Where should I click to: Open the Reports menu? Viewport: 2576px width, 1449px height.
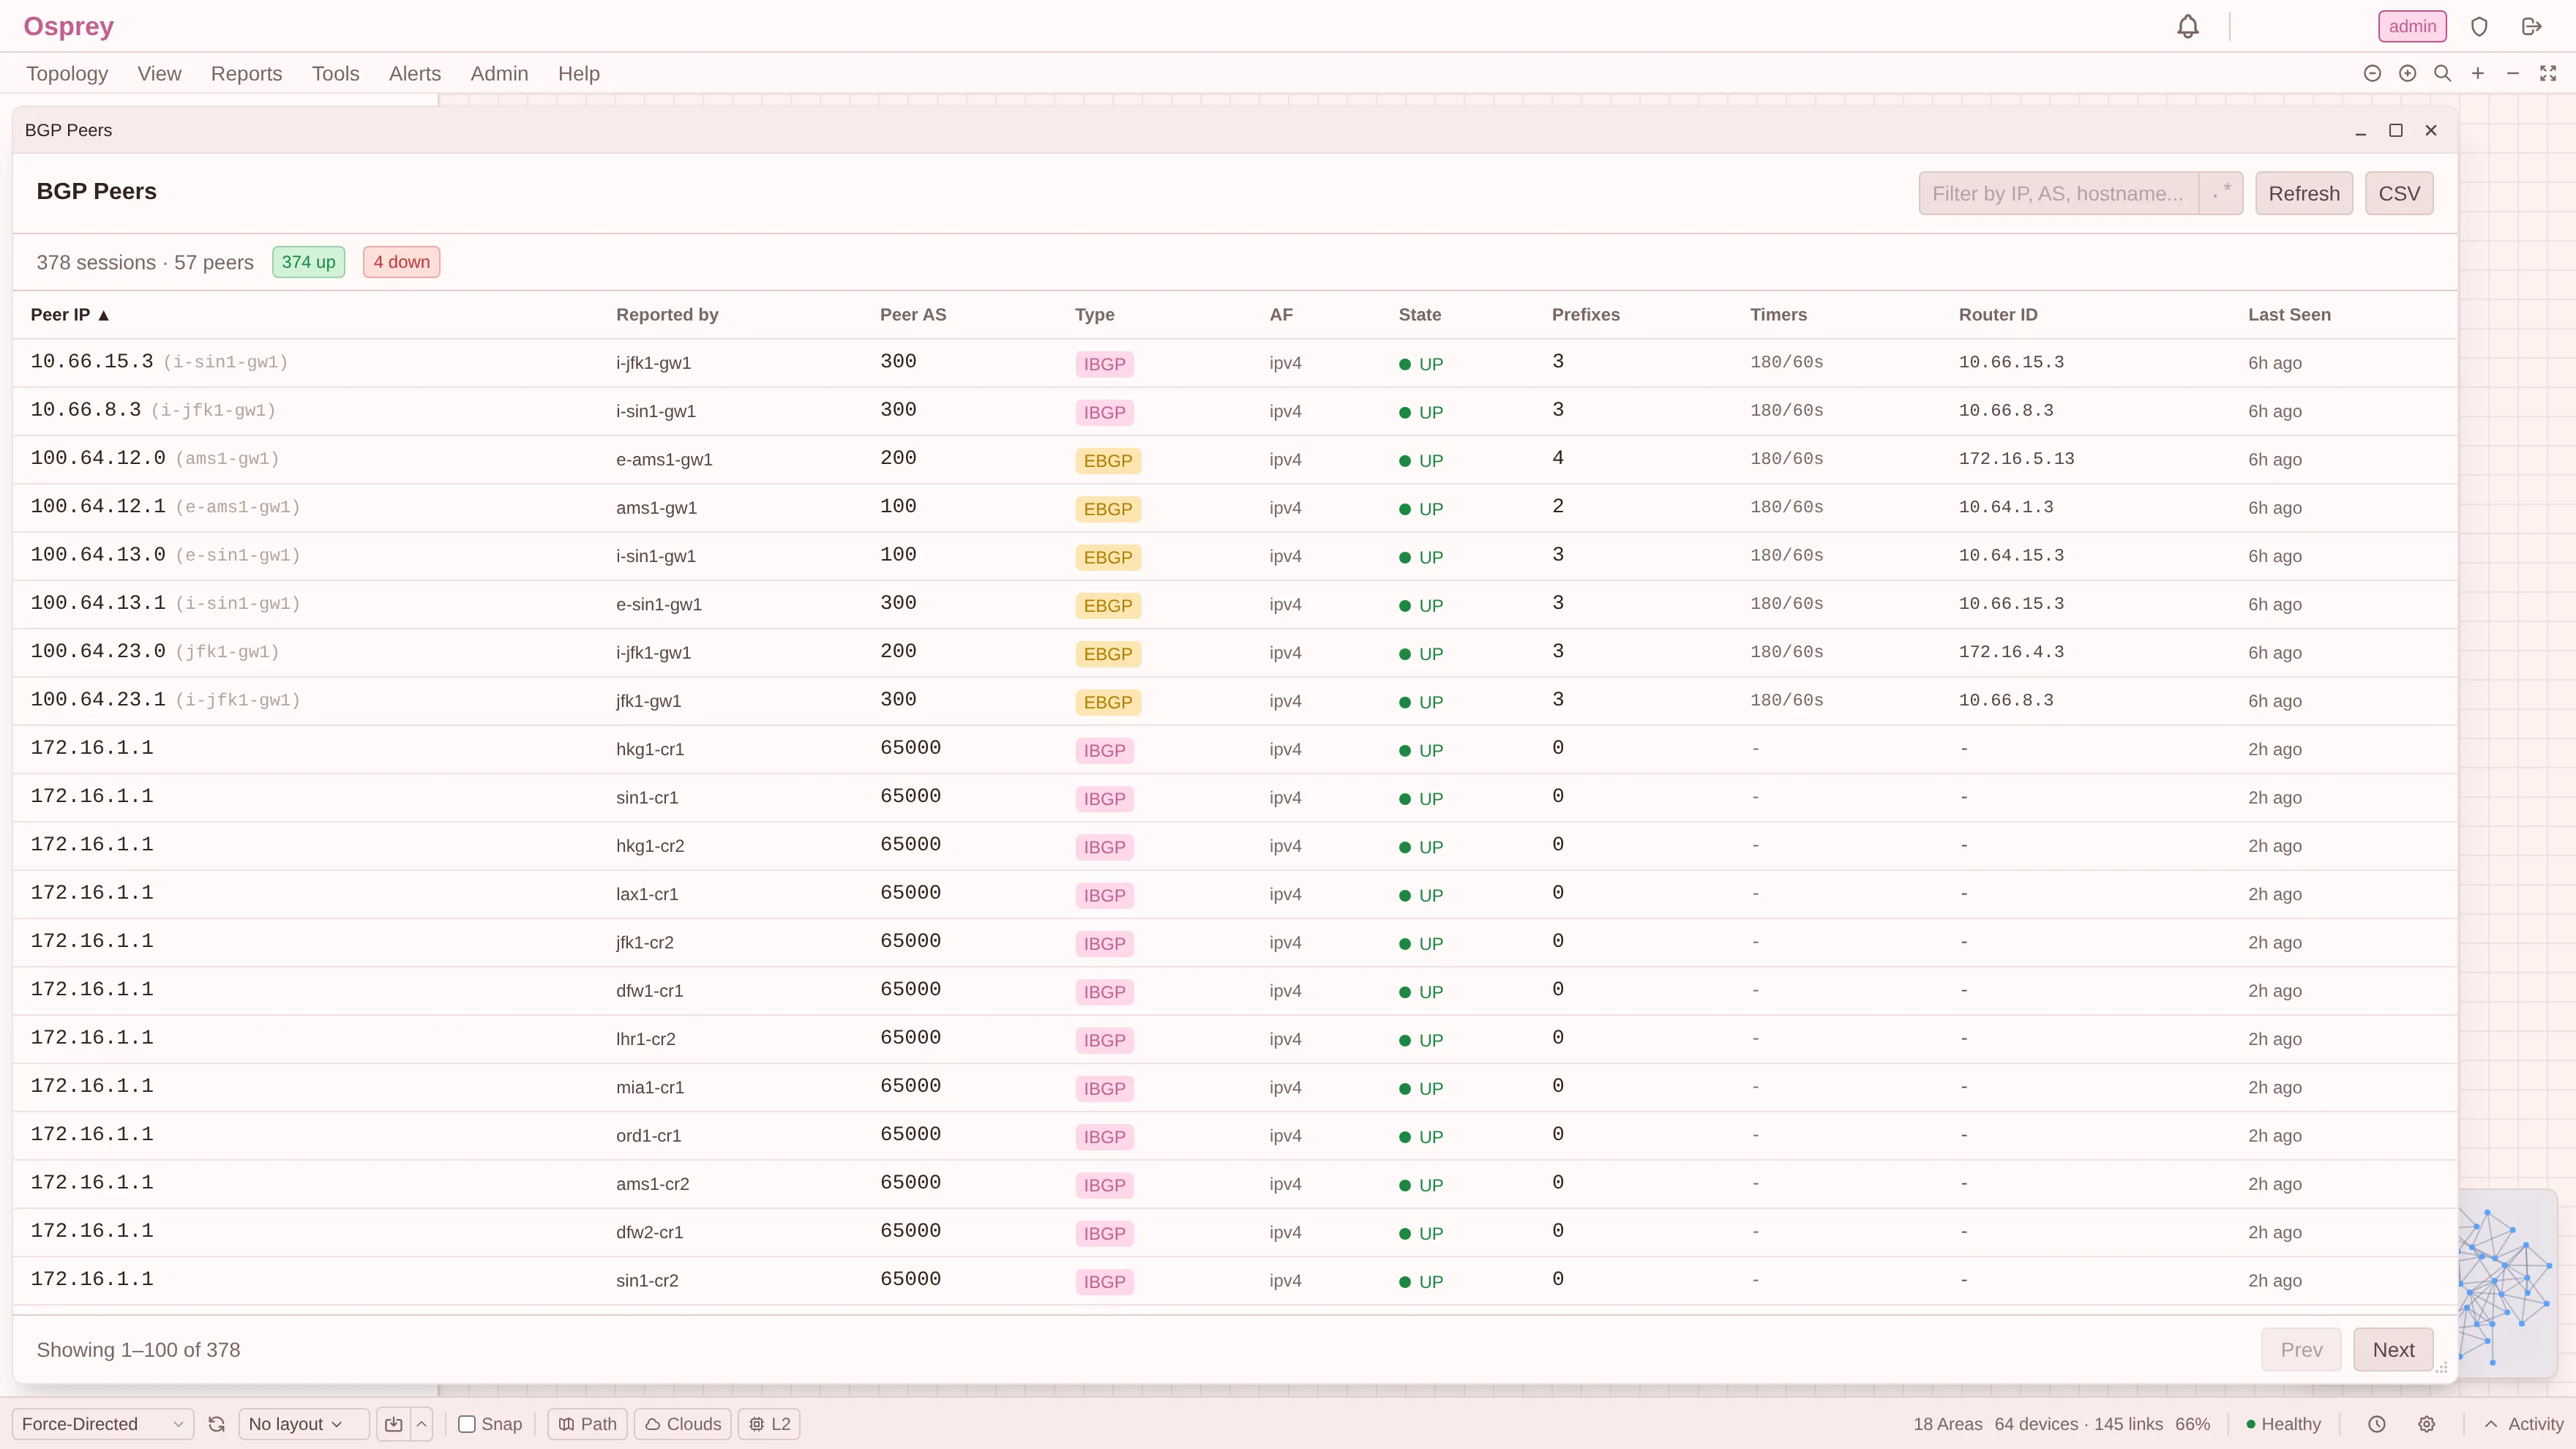pyautogui.click(x=246, y=73)
